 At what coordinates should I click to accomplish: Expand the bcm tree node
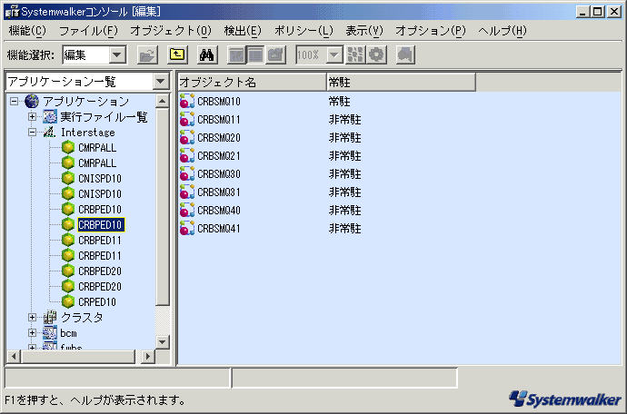[33, 332]
